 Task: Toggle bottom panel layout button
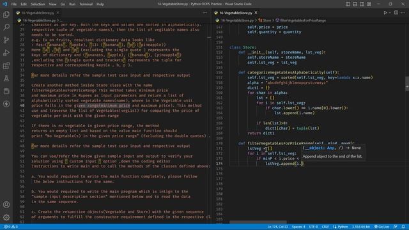(x=355, y=4)
